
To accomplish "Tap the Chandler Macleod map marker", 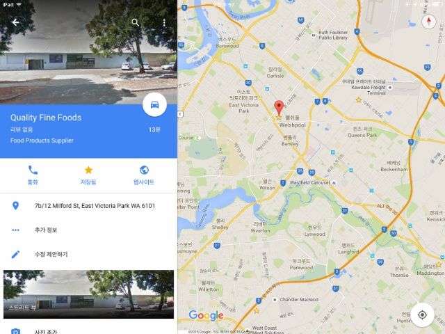I will point(275,300).
